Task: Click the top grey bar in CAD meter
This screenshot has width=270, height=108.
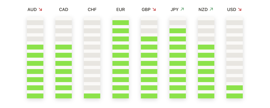Action: coord(64,22)
